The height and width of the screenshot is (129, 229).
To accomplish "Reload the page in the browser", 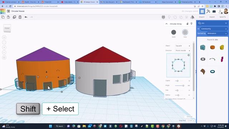I will pyautogui.click(x=10, y=6).
